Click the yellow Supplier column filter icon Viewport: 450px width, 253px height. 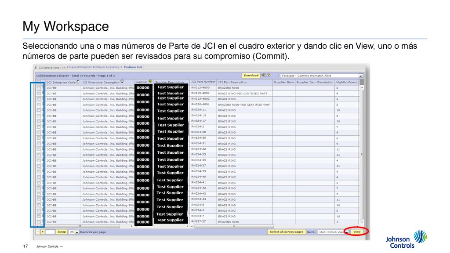click(x=150, y=81)
